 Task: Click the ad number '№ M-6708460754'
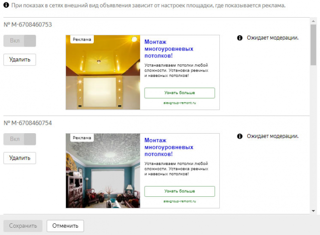pos(28,123)
